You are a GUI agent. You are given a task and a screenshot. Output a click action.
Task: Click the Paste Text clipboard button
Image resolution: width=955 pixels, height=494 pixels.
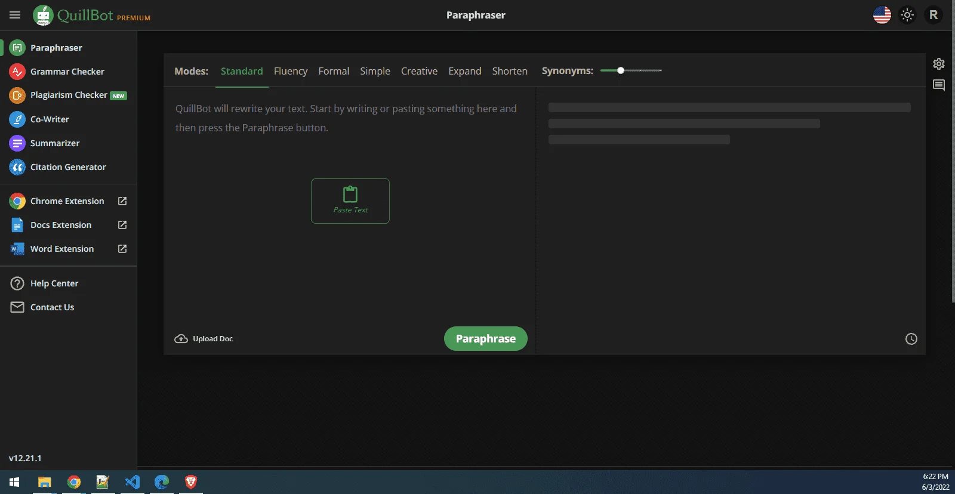coord(350,201)
